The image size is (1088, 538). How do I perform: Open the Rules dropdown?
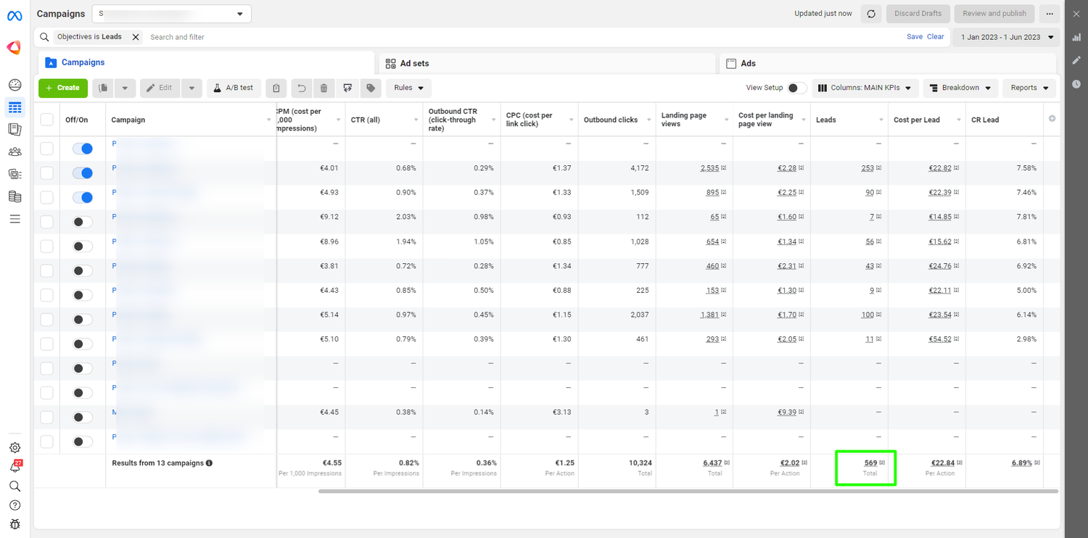click(x=409, y=88)
